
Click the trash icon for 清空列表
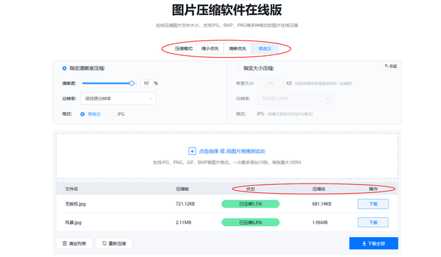pyautogui.click(x=65, y=243)
